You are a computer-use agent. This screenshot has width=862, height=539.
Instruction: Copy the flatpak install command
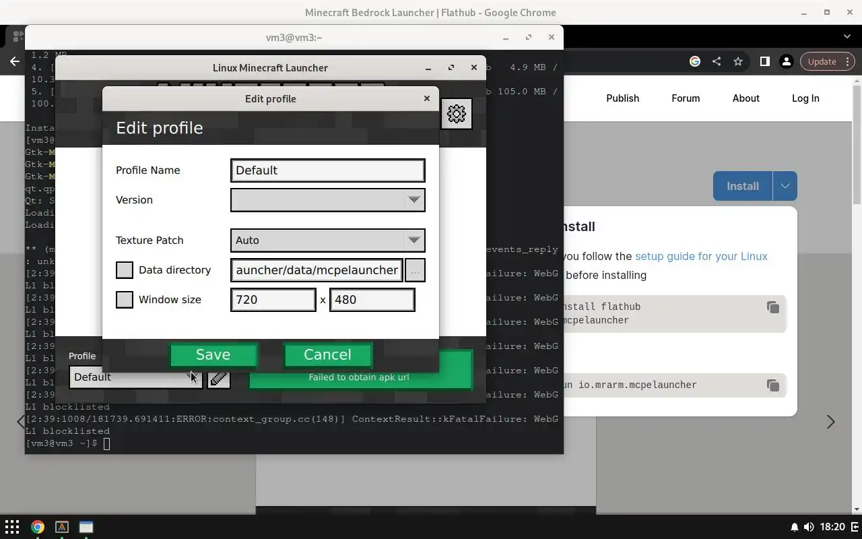click(x=772, y=307)
